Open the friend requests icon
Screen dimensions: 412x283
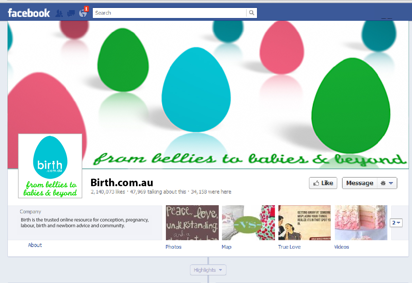[59, 13]
